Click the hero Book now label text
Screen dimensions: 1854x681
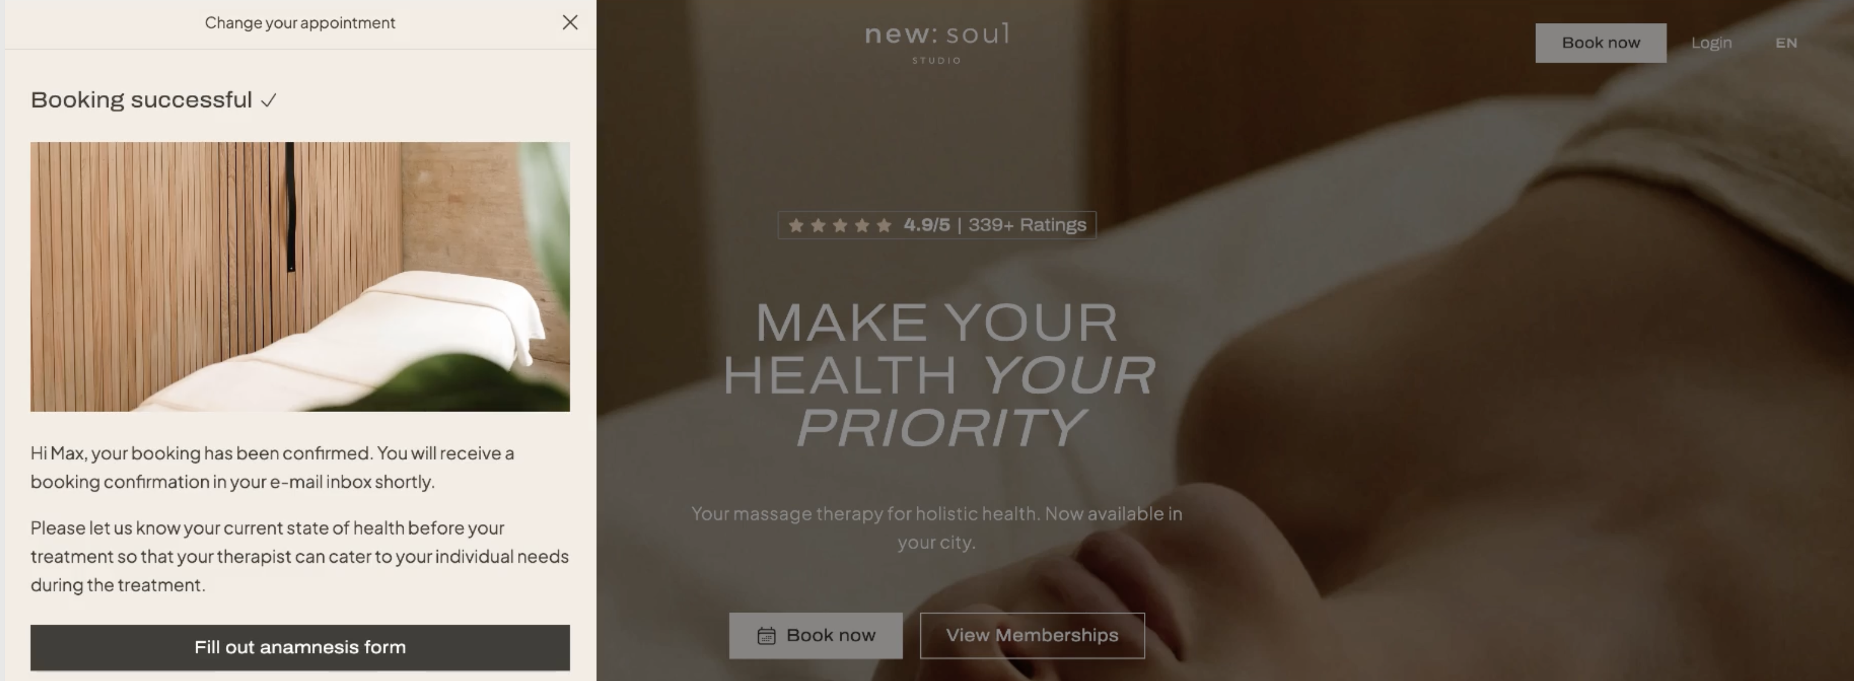pos(831,636)
